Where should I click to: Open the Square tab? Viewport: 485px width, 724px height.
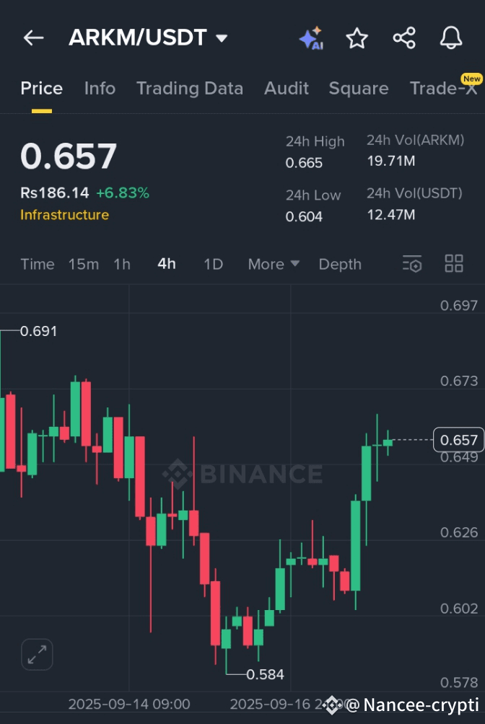(x=358, y=88)
